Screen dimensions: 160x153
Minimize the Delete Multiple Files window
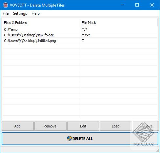(122, 5)
